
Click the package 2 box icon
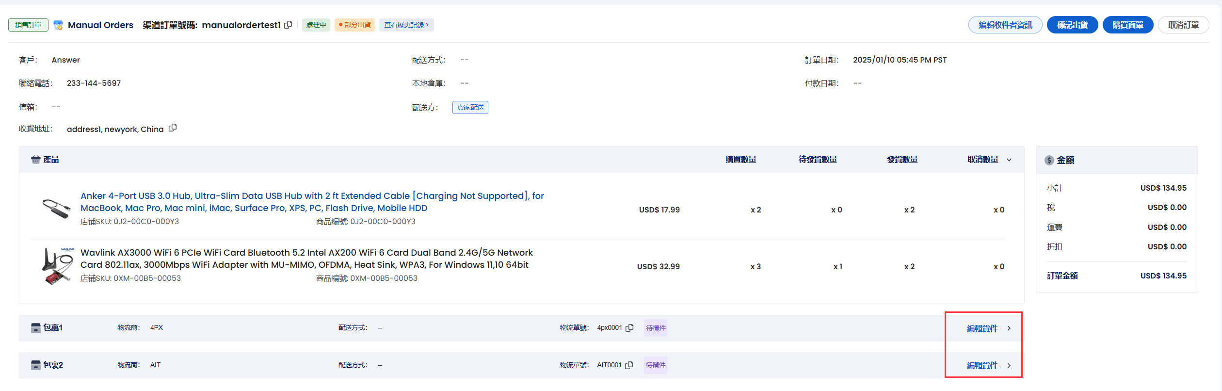coord(35,365)
